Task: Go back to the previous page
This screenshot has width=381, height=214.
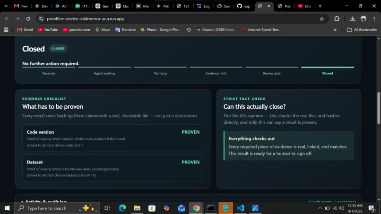Action: pos(7,19)
